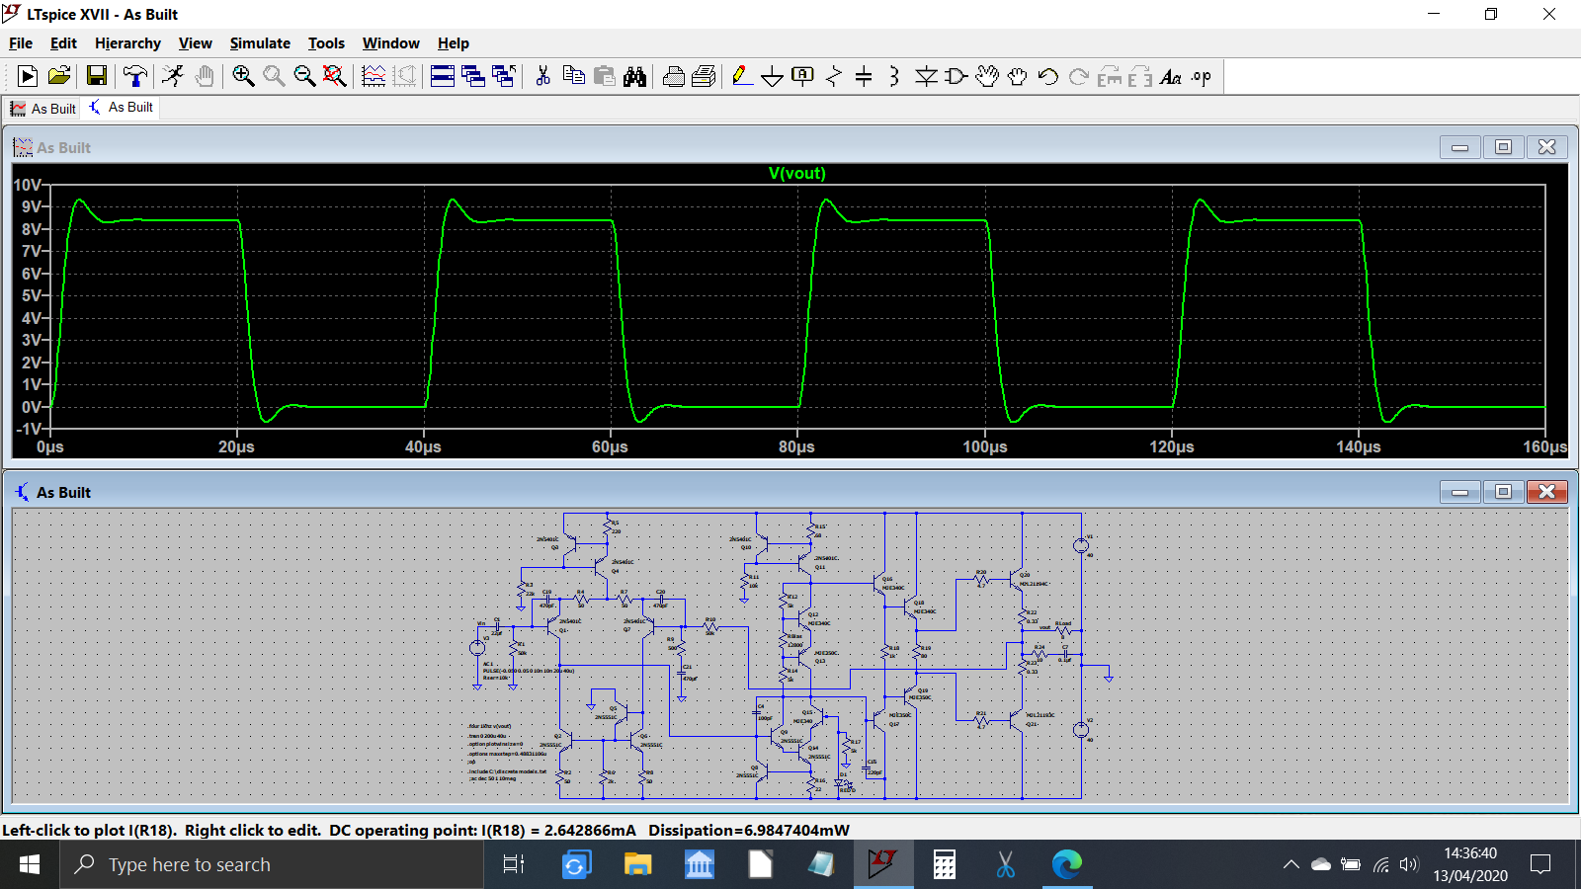Click the 0V label on the voltage axis
This screenshot has height=889, width=1581.
[32, 407]
